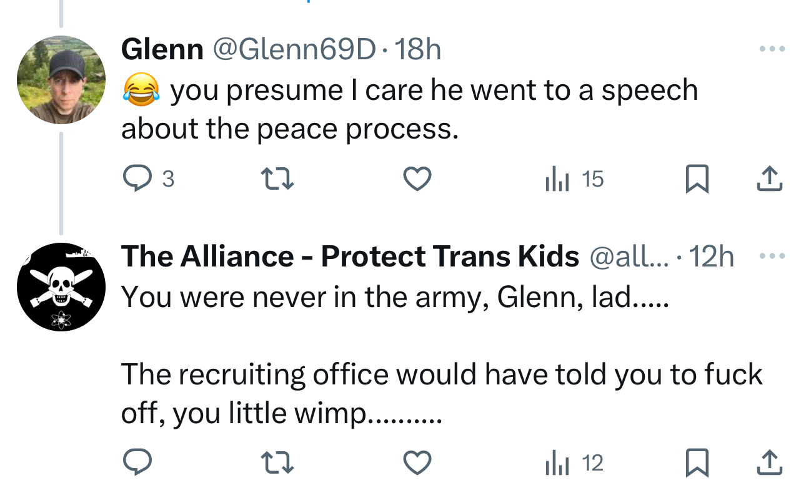Like Glenn's tweet
The image size is (806, 498).
click(417, 180)
